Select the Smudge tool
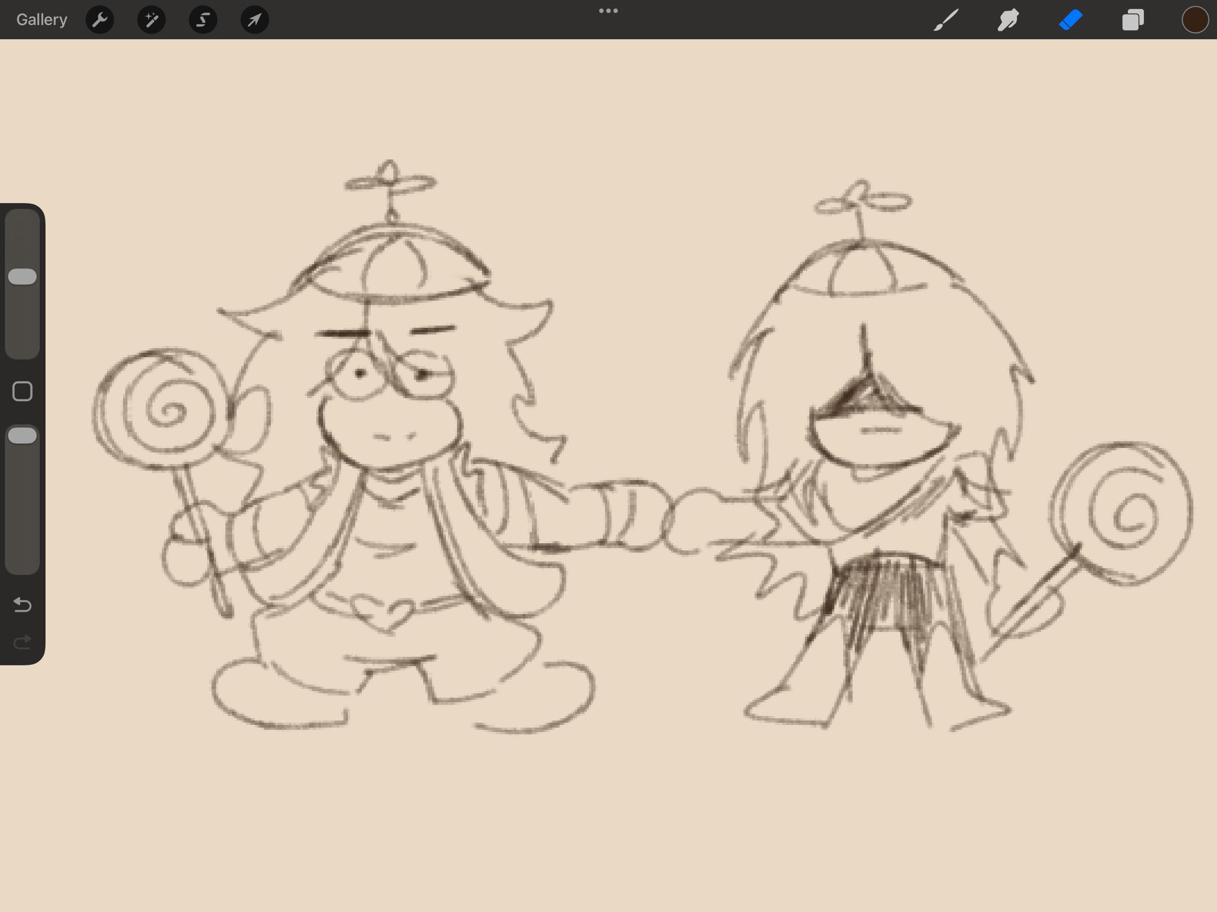1217x912 pixels. click(1008, 20)
